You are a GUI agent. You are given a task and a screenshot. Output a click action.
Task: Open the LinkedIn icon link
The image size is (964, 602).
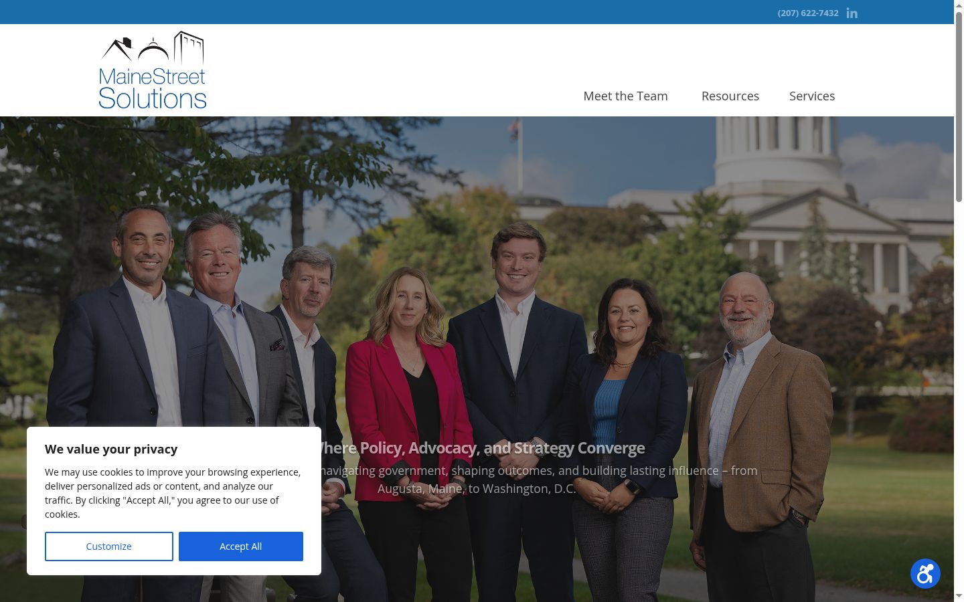(x=852, y=13)
